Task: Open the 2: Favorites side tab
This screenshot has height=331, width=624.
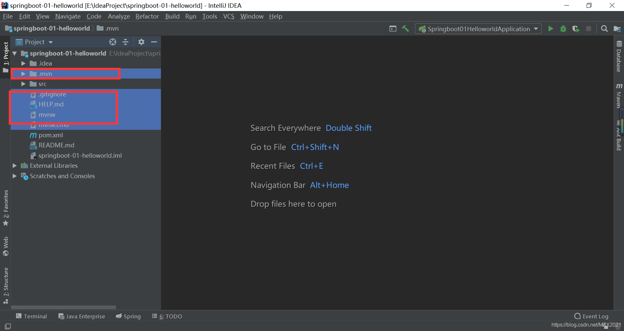Action: (6, 208)
